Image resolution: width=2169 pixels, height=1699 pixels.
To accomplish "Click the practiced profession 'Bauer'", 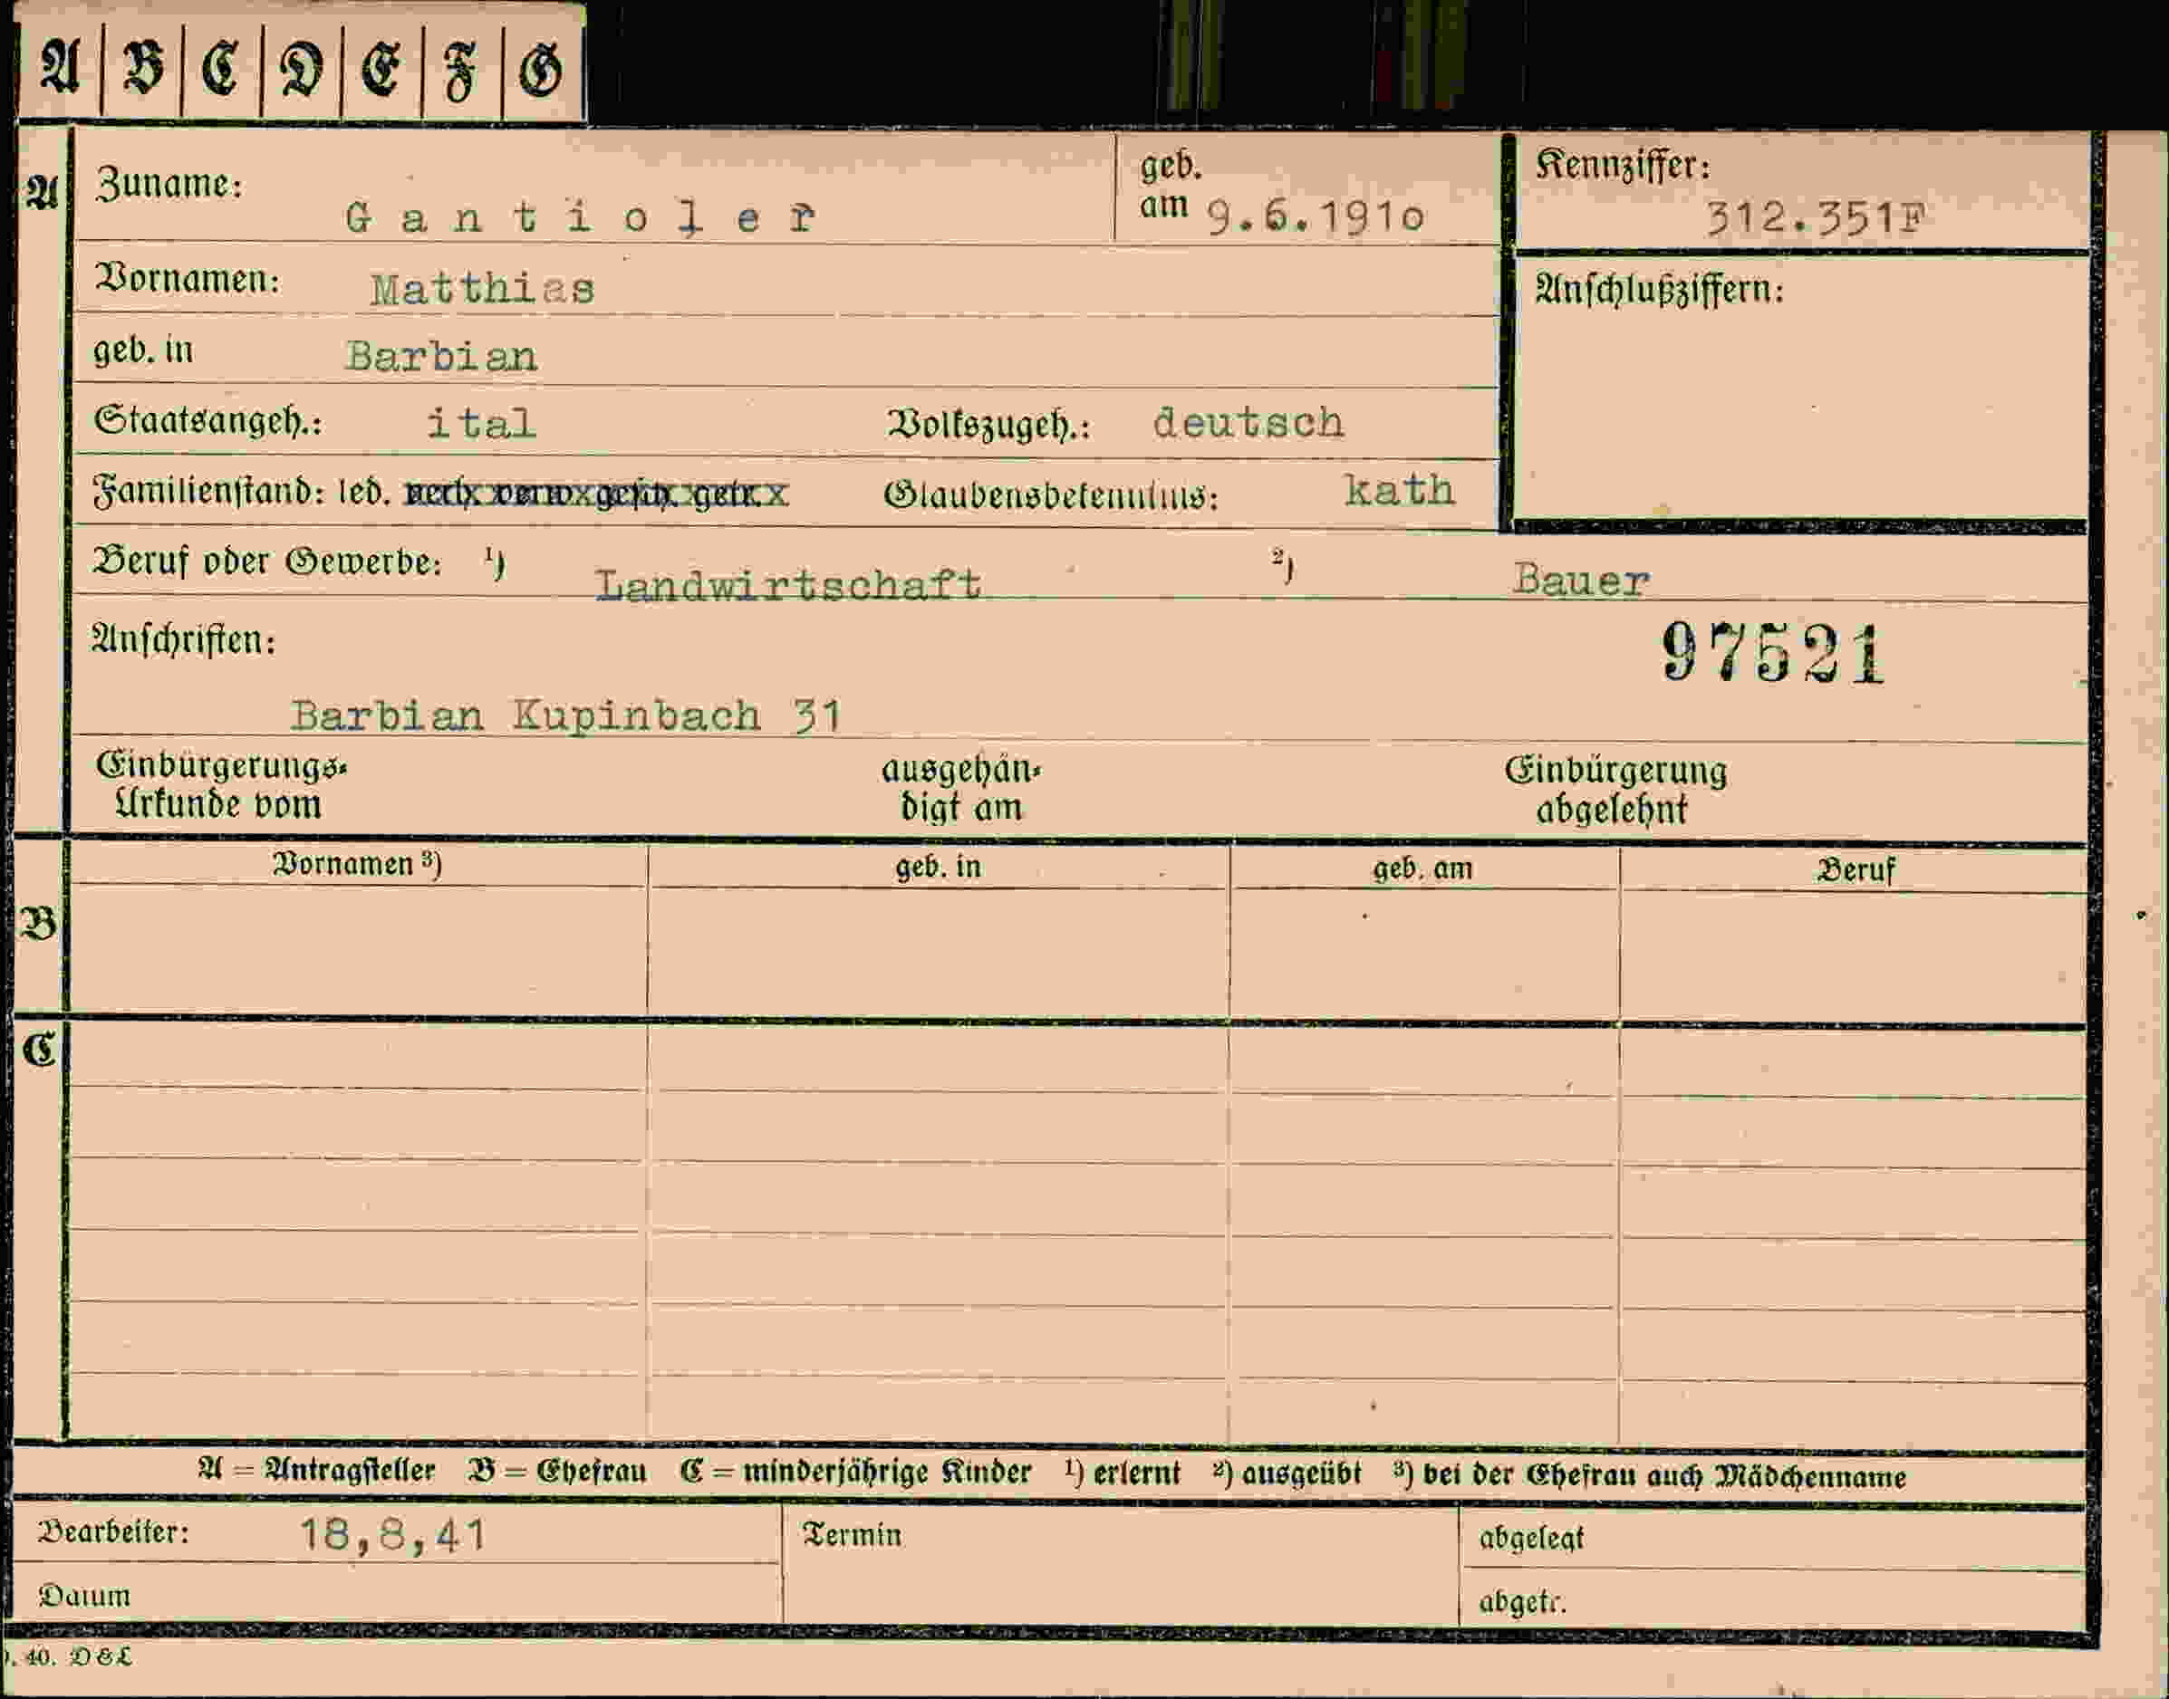I will click(x=1581, y=580).
